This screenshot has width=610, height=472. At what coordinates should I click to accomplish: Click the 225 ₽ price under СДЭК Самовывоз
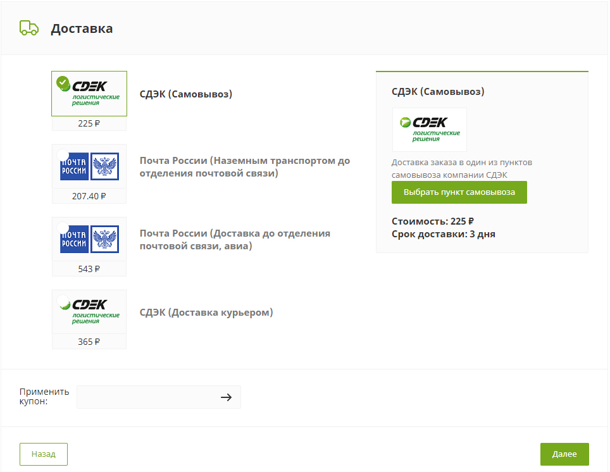pyautogui.click(x=89, y=123)
